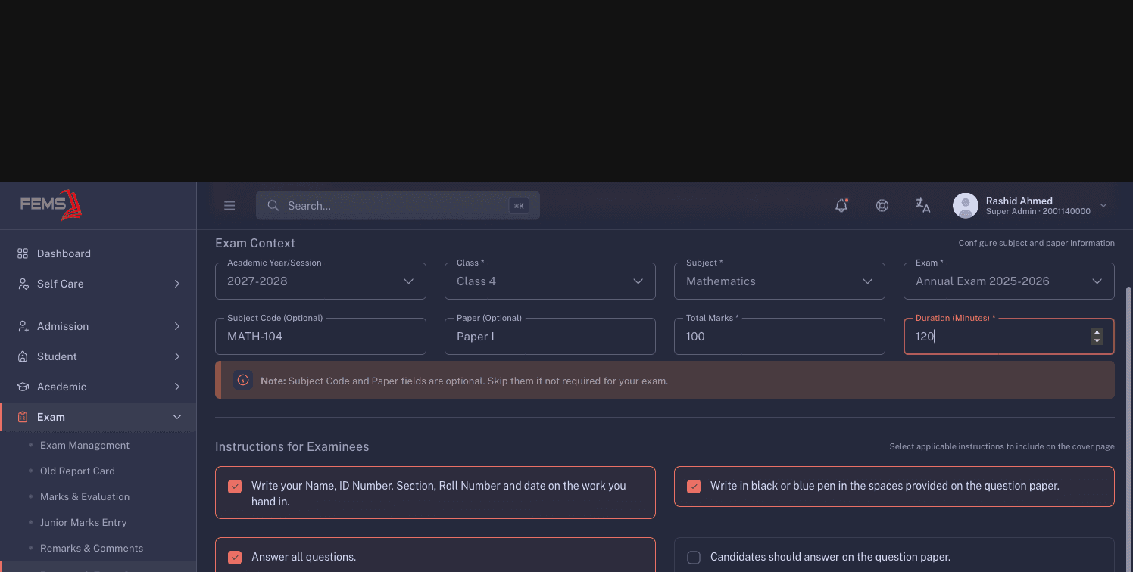Expand the user profile menu chevron

[x=1103, y=205]
